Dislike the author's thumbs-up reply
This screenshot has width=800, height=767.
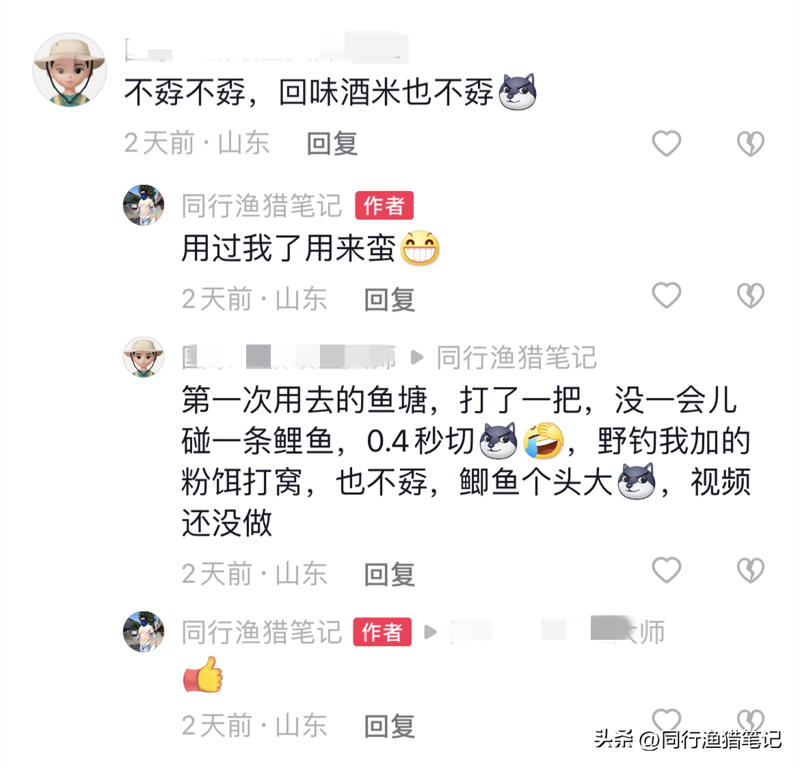pyautogui.click(x=751, y=719)
